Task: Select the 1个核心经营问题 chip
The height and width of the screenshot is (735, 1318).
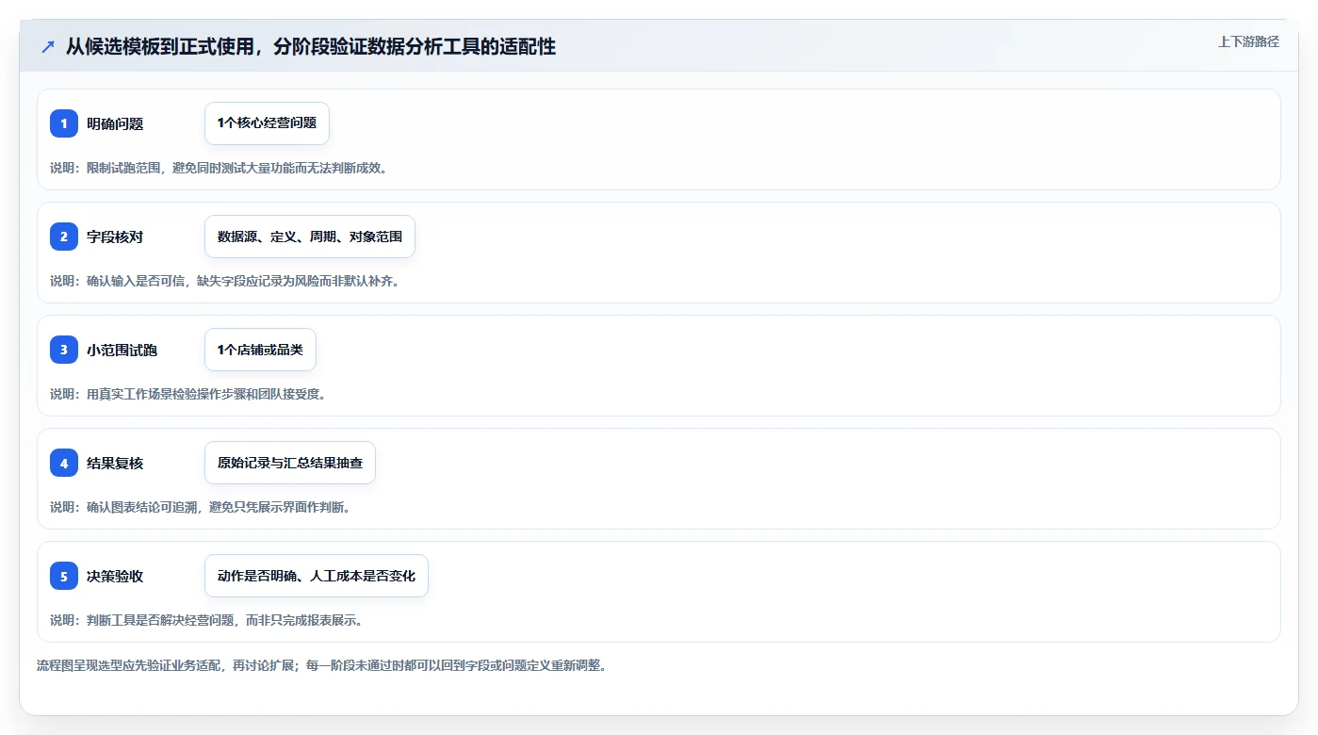Action: 267,123
